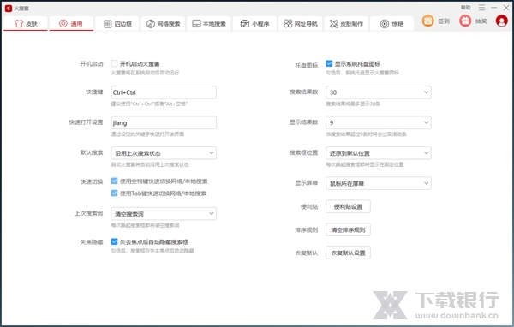
Task: Open the 小程序 tab
Action: 254,24
